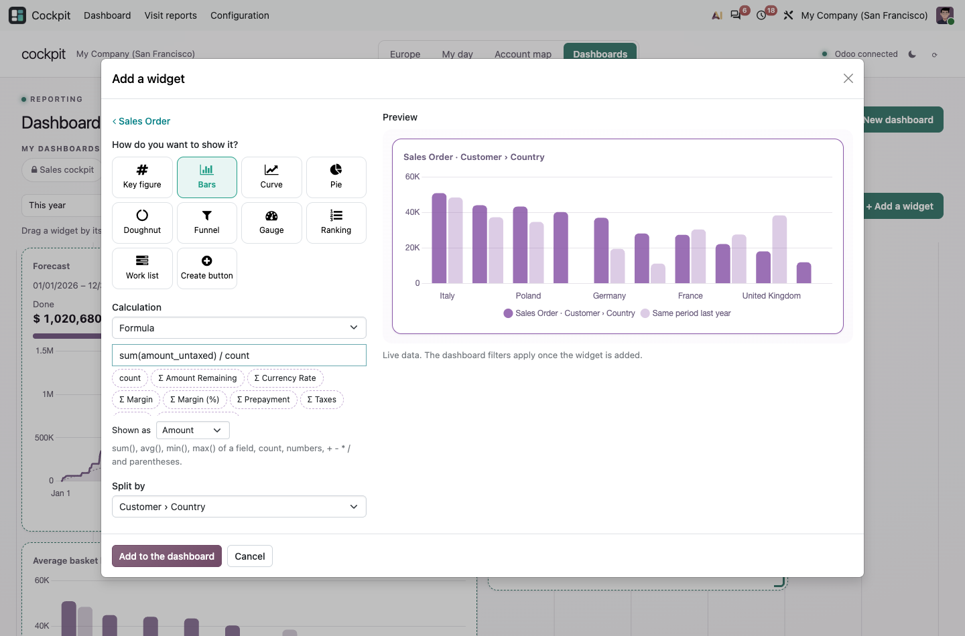Select the Pie chart widget type

(336, 177)
